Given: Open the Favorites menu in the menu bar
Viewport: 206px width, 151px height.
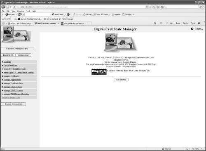Looking at the screenshot, I should (21, 11).
